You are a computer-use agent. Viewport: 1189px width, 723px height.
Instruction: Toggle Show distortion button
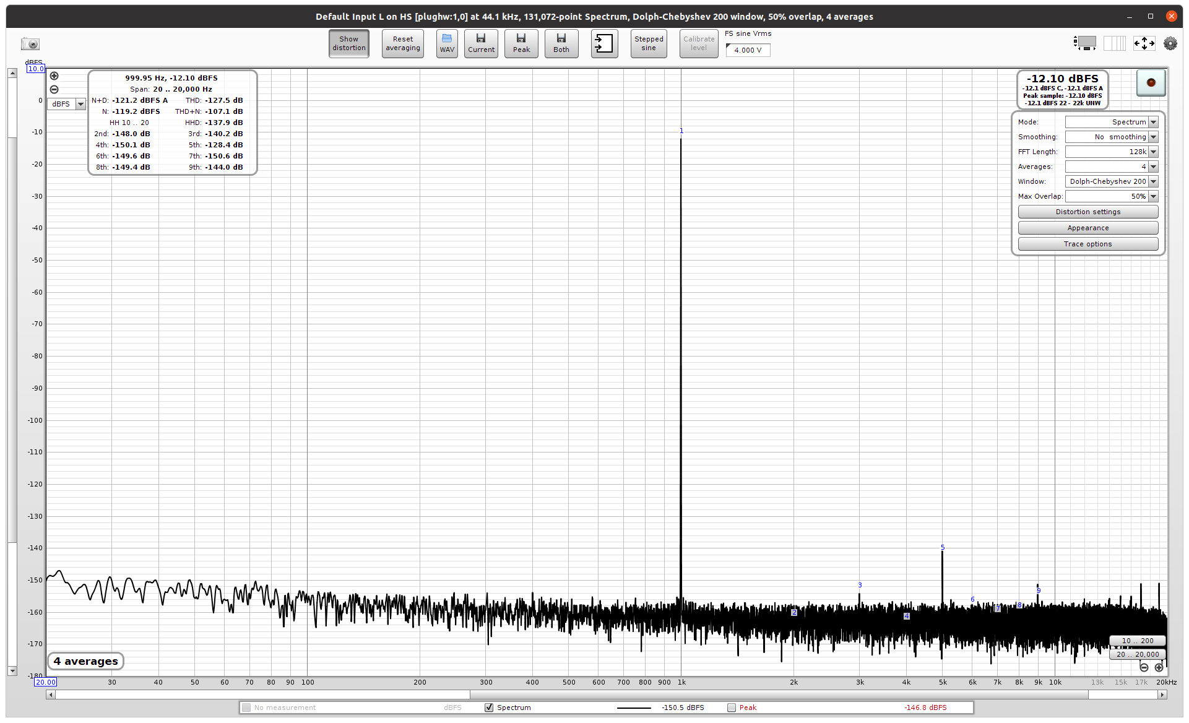[349, 43]
